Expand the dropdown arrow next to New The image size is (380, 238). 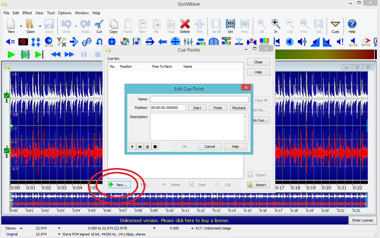[x=21, y=26]
